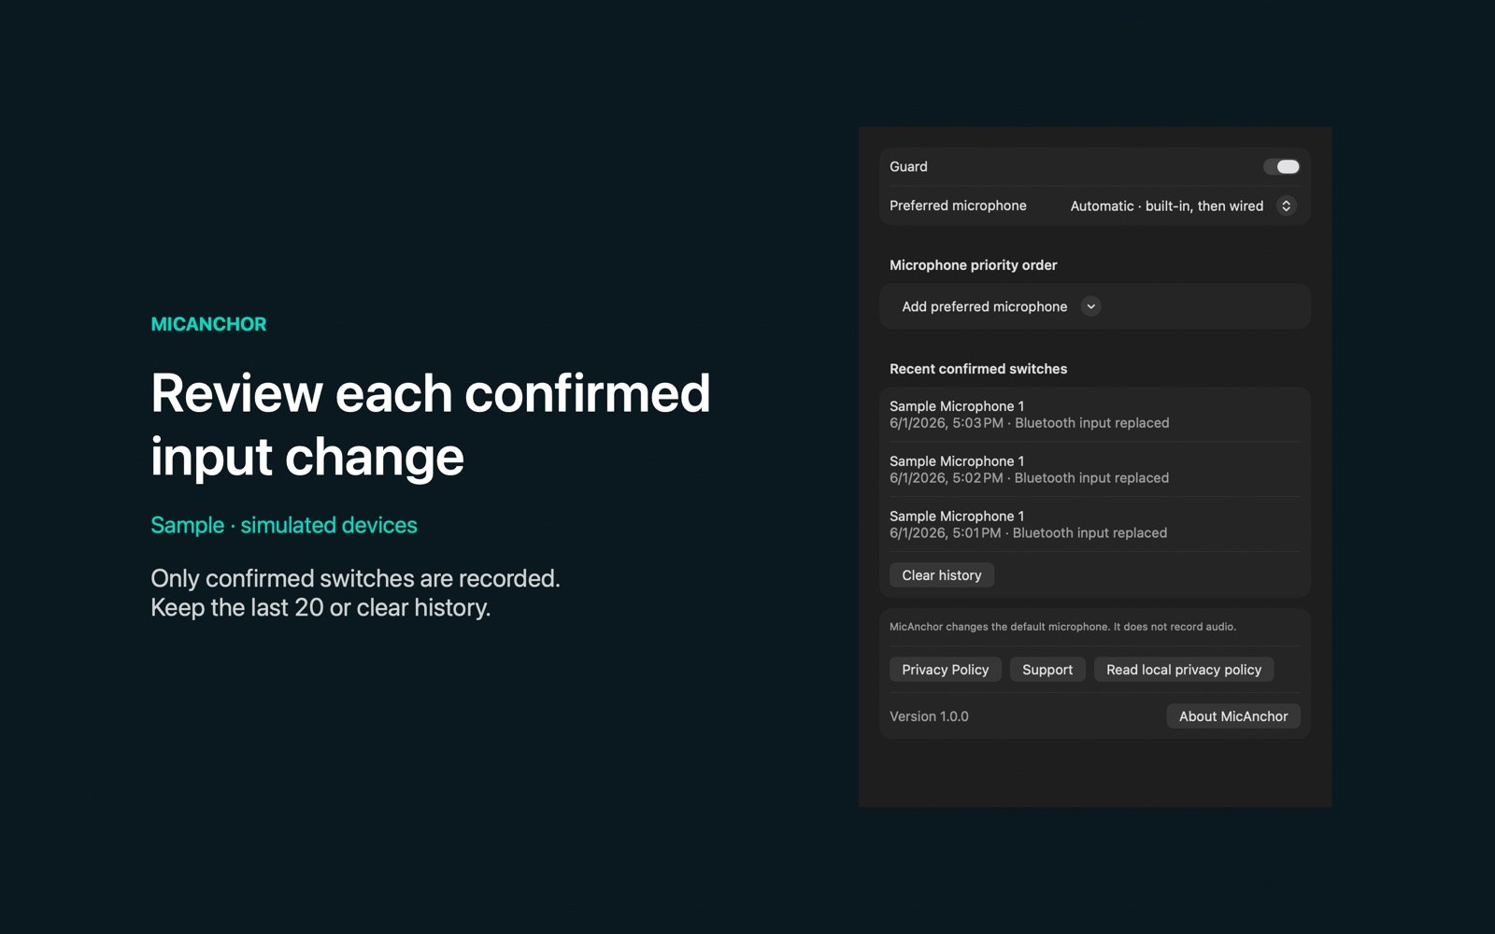The image size is (1495, 934).
Task: Click the 'does not record audio' notice
Action: 1062,627
